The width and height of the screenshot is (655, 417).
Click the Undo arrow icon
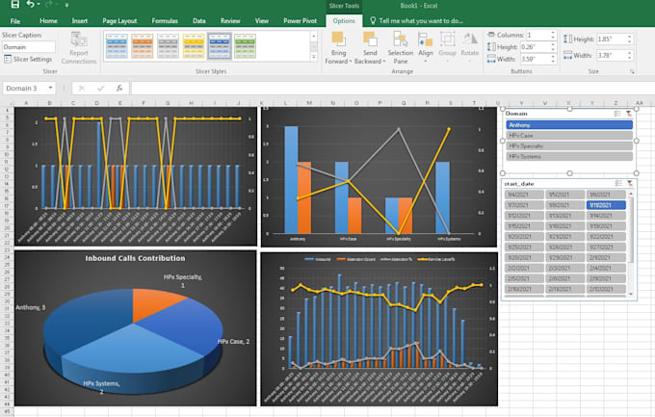(31, 4)
